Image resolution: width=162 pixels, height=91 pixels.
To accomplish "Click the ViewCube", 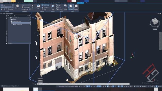I will [155, 21].
